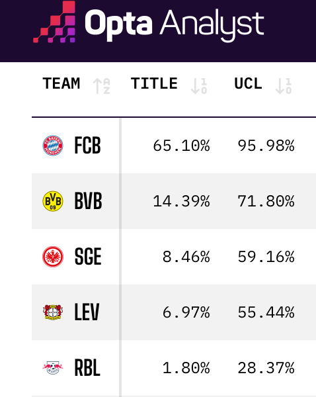Click BVB UCL probability 71.80%
This screenshot has height=397, width=316.
point(266,202)
